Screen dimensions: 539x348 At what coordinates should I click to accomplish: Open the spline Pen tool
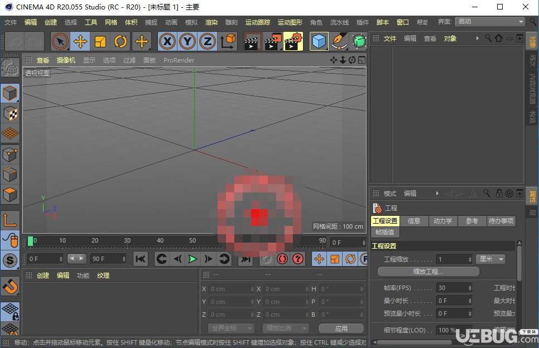339,42
